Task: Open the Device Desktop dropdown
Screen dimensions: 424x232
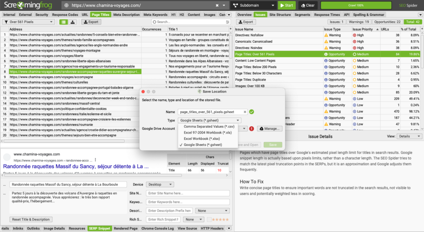Action: tap(160, 184)
